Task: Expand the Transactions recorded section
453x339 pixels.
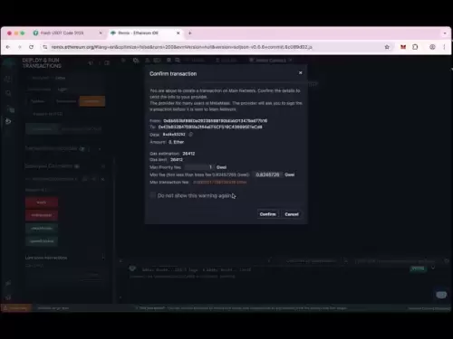Action: point(100,148)
